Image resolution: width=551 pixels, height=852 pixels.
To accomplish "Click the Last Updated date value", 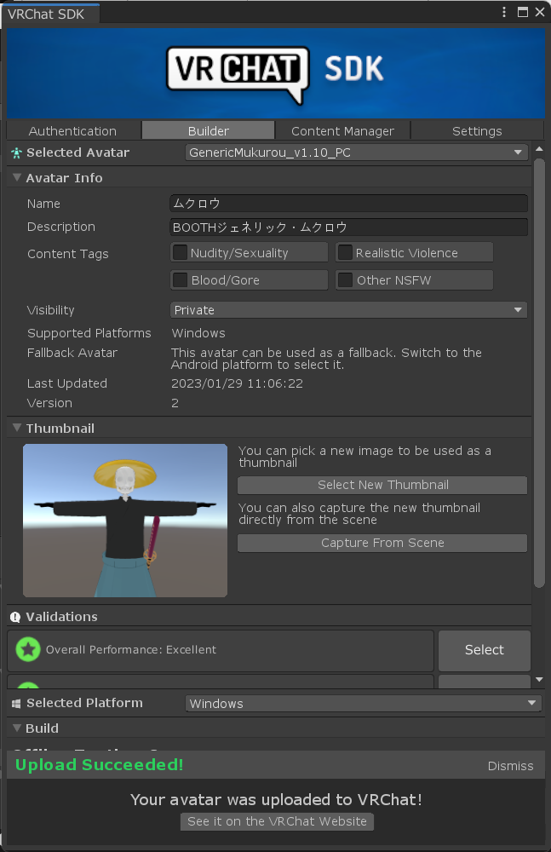I will point(237,383).
